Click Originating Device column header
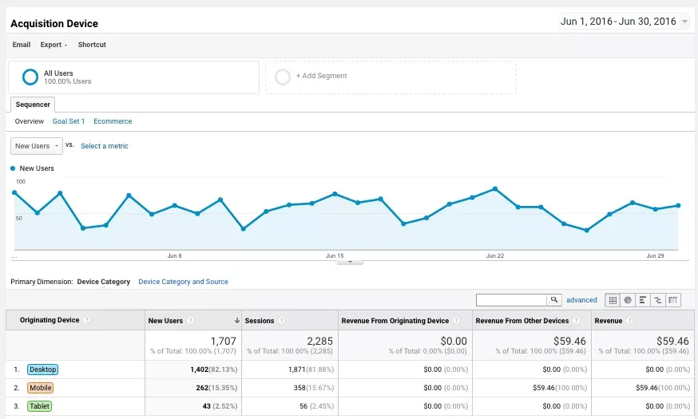The image size is (698, 419). (50, 320)
